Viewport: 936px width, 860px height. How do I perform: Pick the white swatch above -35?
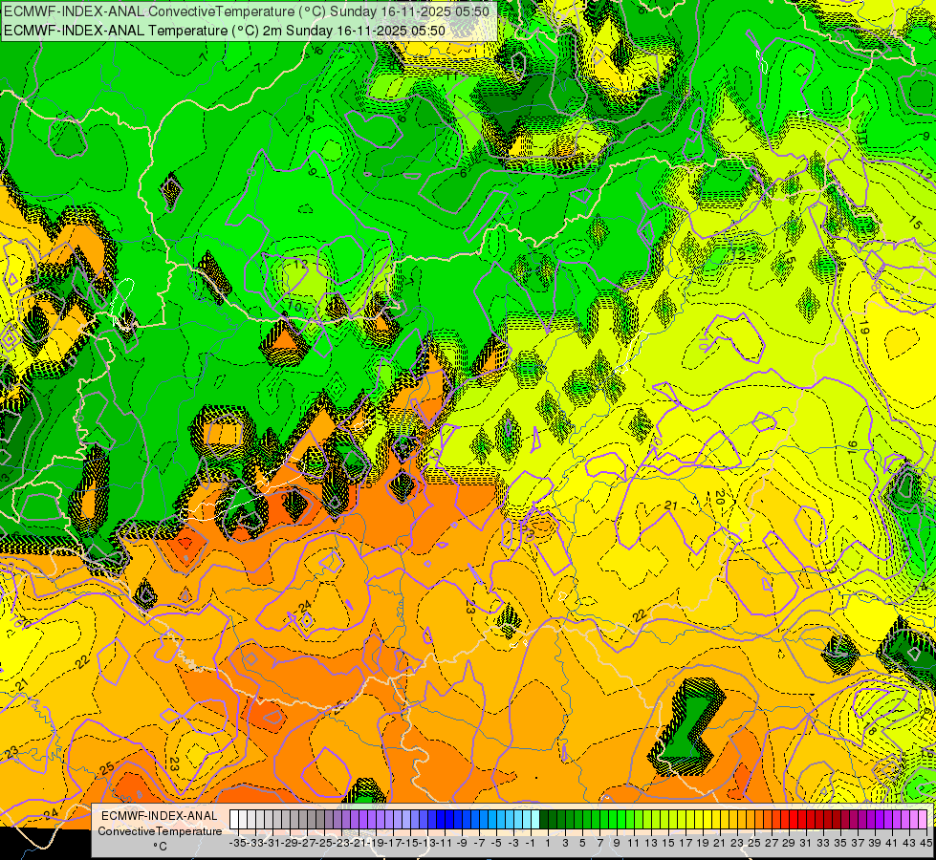pos(234,820)
